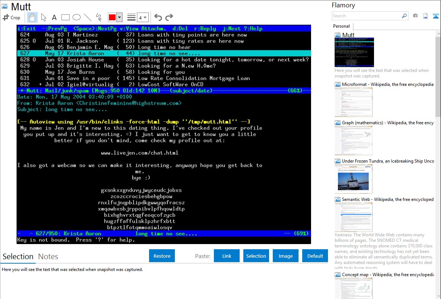Image resolution: width=441 pixels, height=299 pixels.
Task: Click the Flamory search field
Action: tap(366, 16)
